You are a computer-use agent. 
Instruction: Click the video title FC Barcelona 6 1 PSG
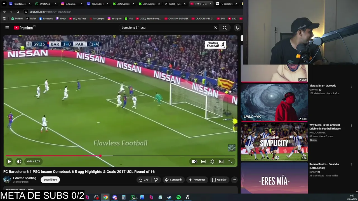(x=79, y=172)
